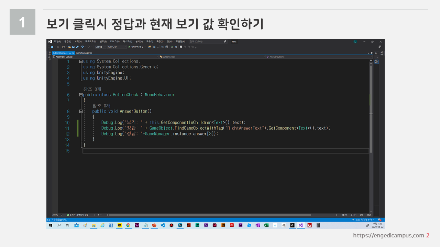Close the ButtonCheck.cs tab

point(73,53)
